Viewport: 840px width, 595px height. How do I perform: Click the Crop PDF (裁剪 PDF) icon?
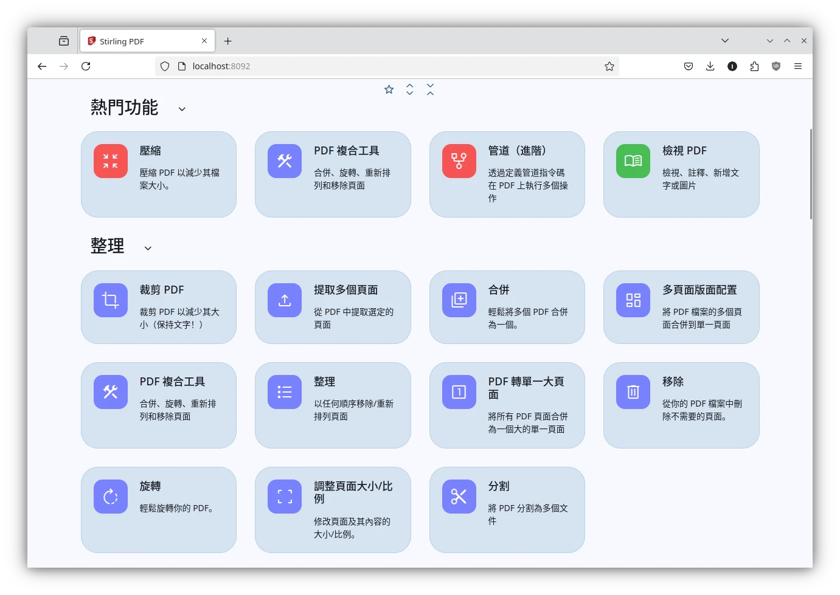click(110, 300)
